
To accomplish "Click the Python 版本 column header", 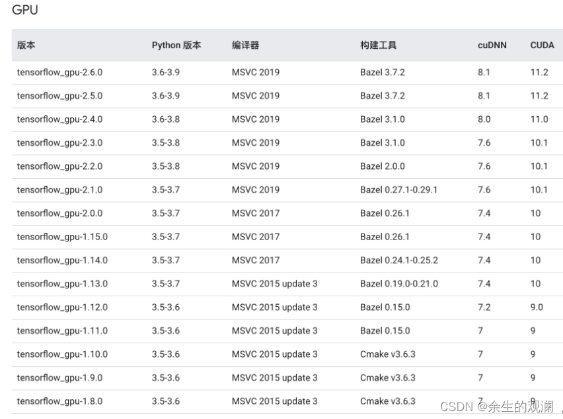I will [176, 45].
